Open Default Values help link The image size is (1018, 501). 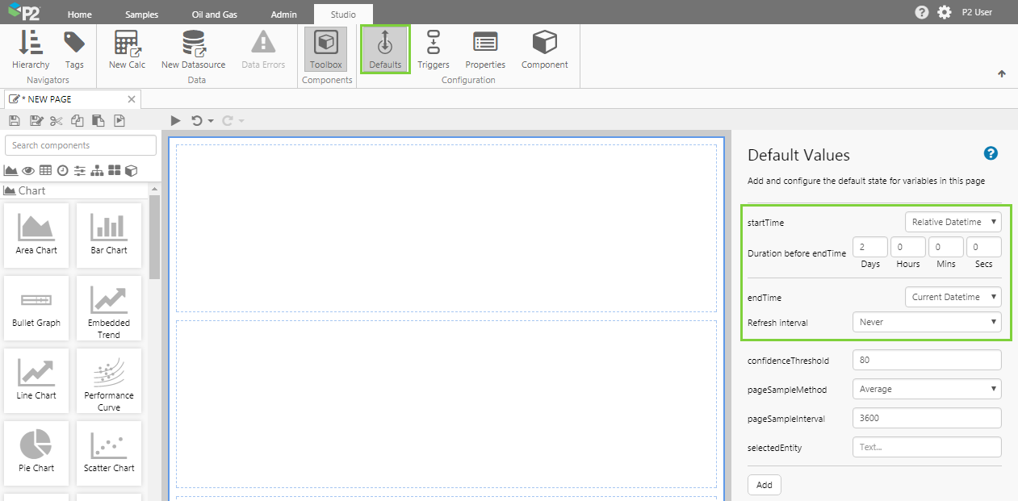point(991,154)
